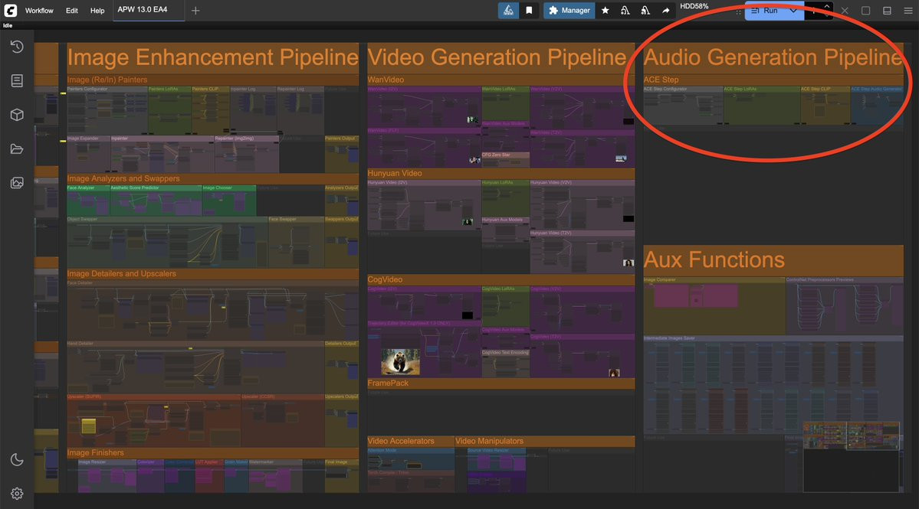This screenshot has height=509, width=919.
Task: Open the hamburger menu at top right
Action: (908, 11)
